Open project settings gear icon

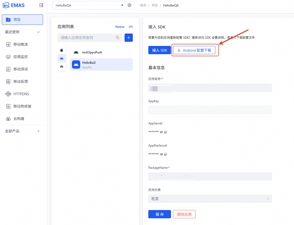pyautogui.click(x=129, y=5)
